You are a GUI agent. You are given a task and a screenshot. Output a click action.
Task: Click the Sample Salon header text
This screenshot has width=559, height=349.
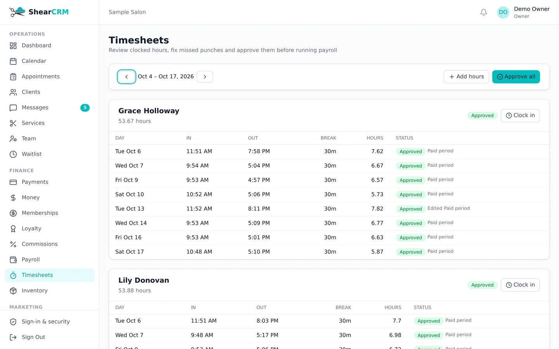coord(127,12)
